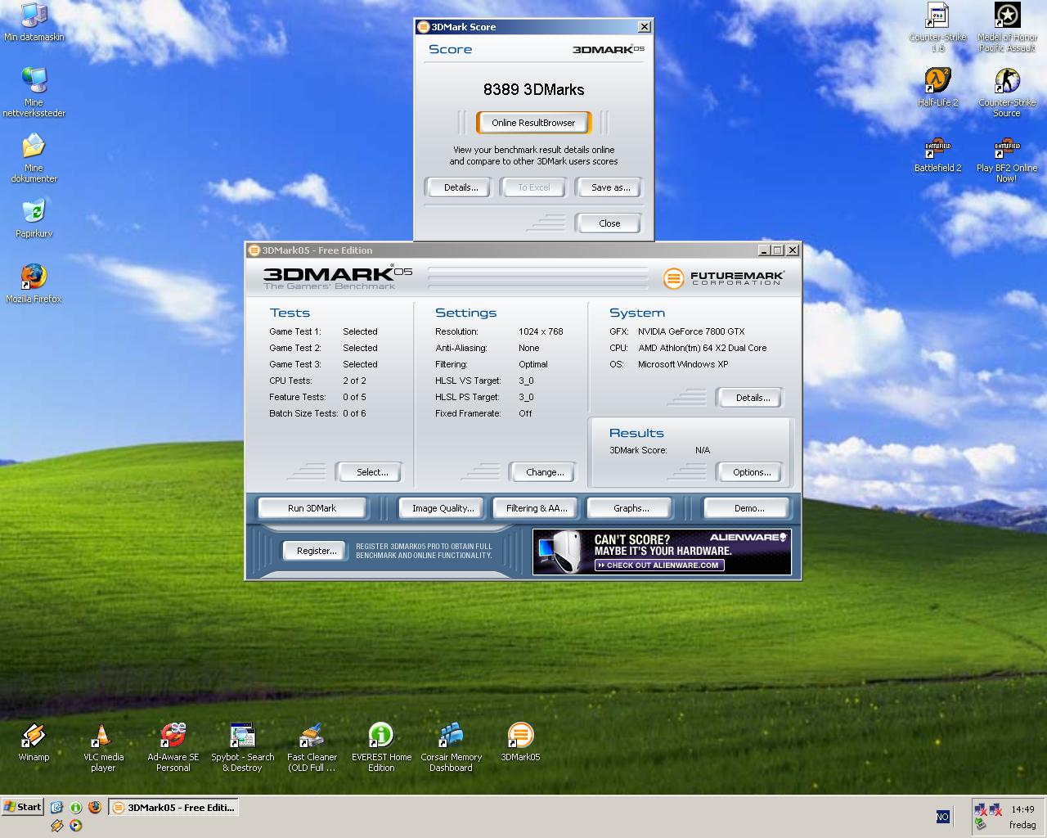Select the Corsair Memory Dashboard shortcut

point(451,747)
